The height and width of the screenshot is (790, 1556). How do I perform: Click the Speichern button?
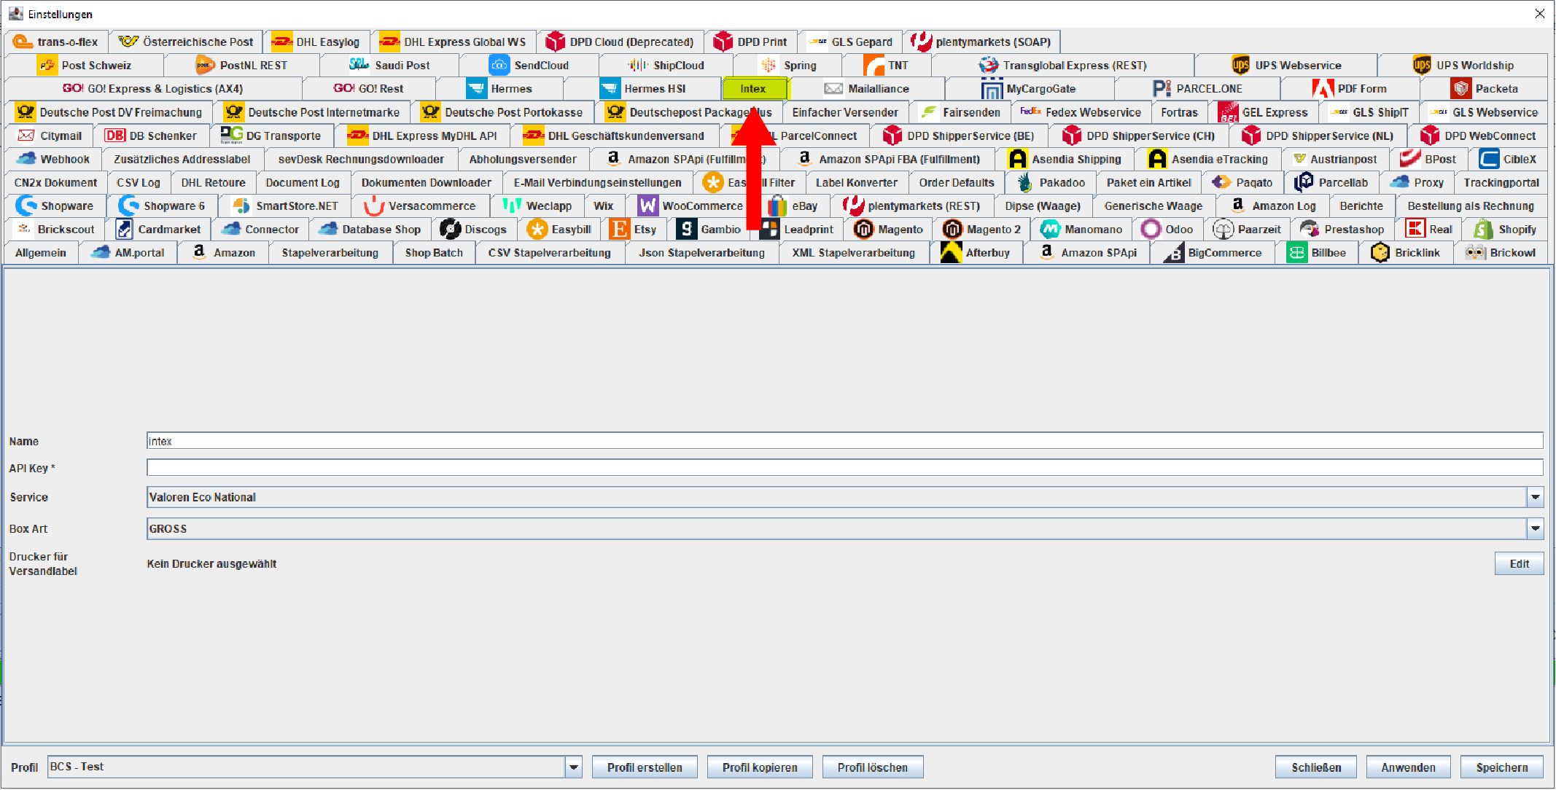point(1502,767)
